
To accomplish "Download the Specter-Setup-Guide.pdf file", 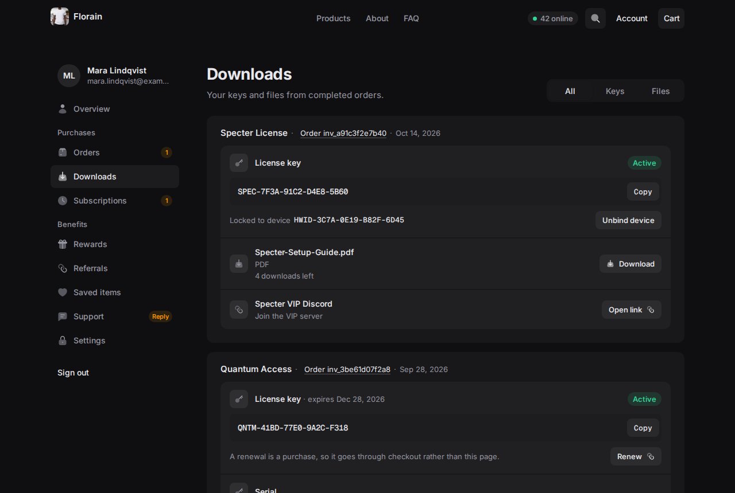I will 630,264.
